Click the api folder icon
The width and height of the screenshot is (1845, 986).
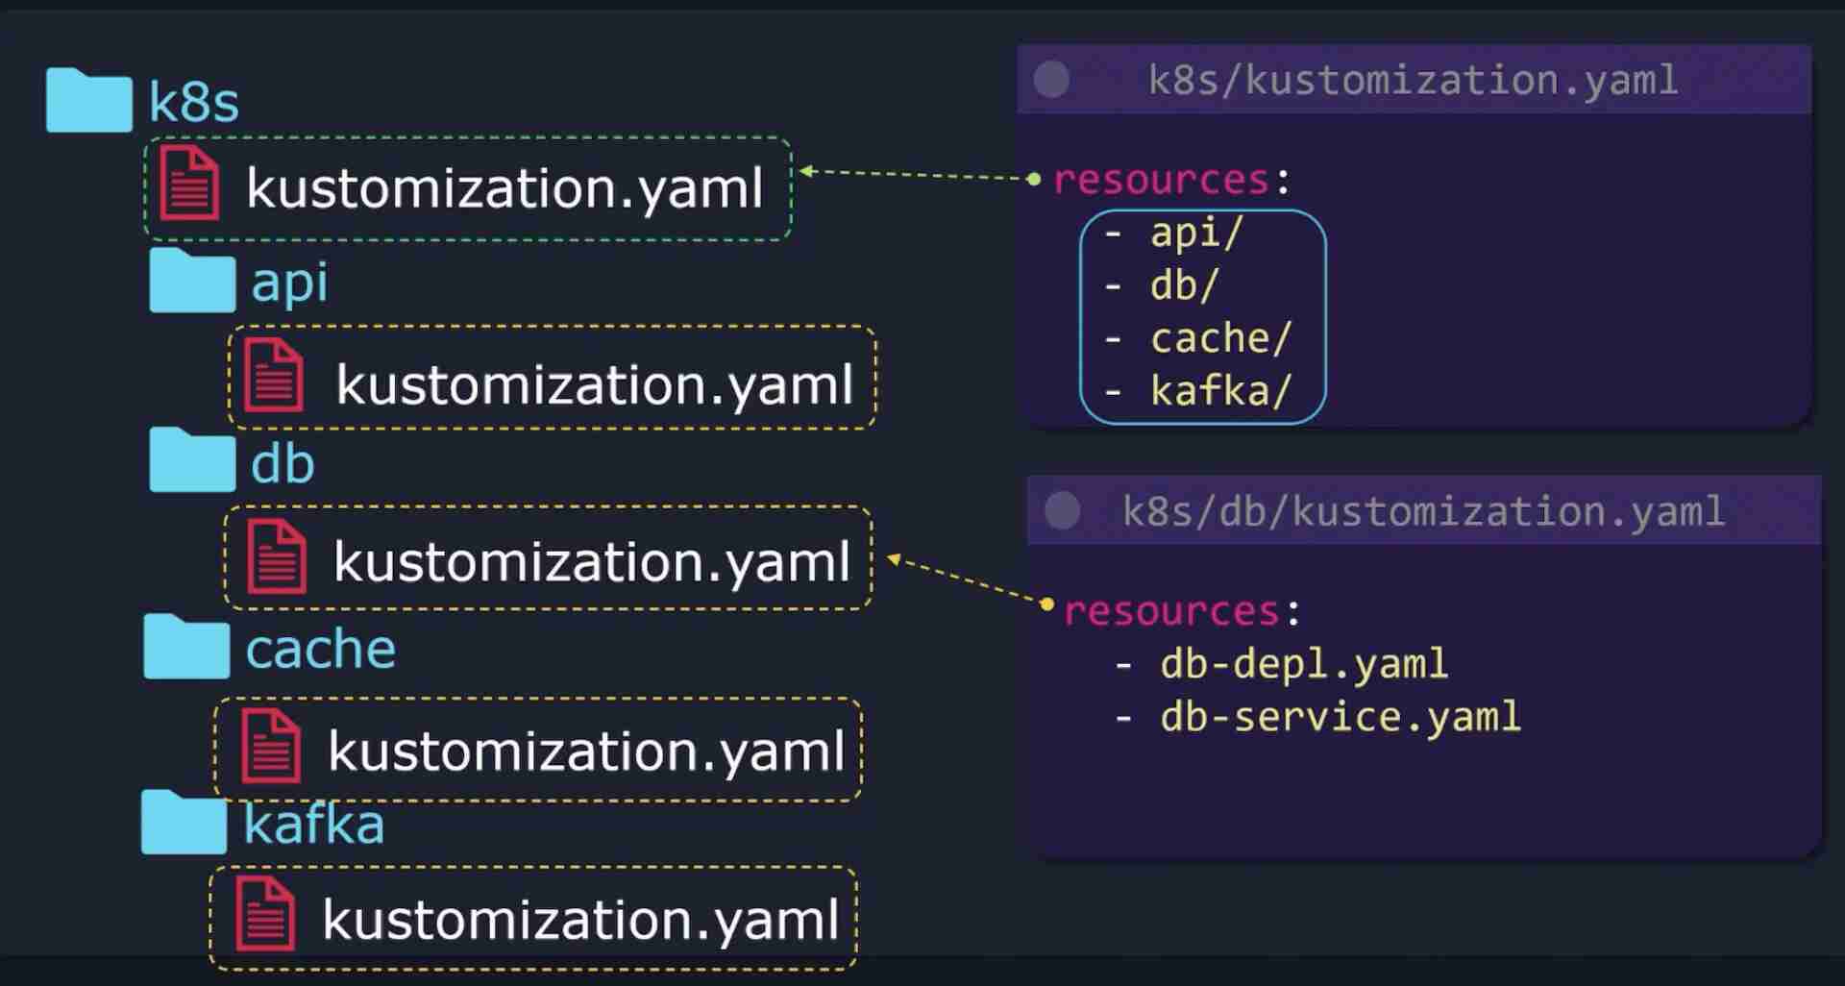192,280
